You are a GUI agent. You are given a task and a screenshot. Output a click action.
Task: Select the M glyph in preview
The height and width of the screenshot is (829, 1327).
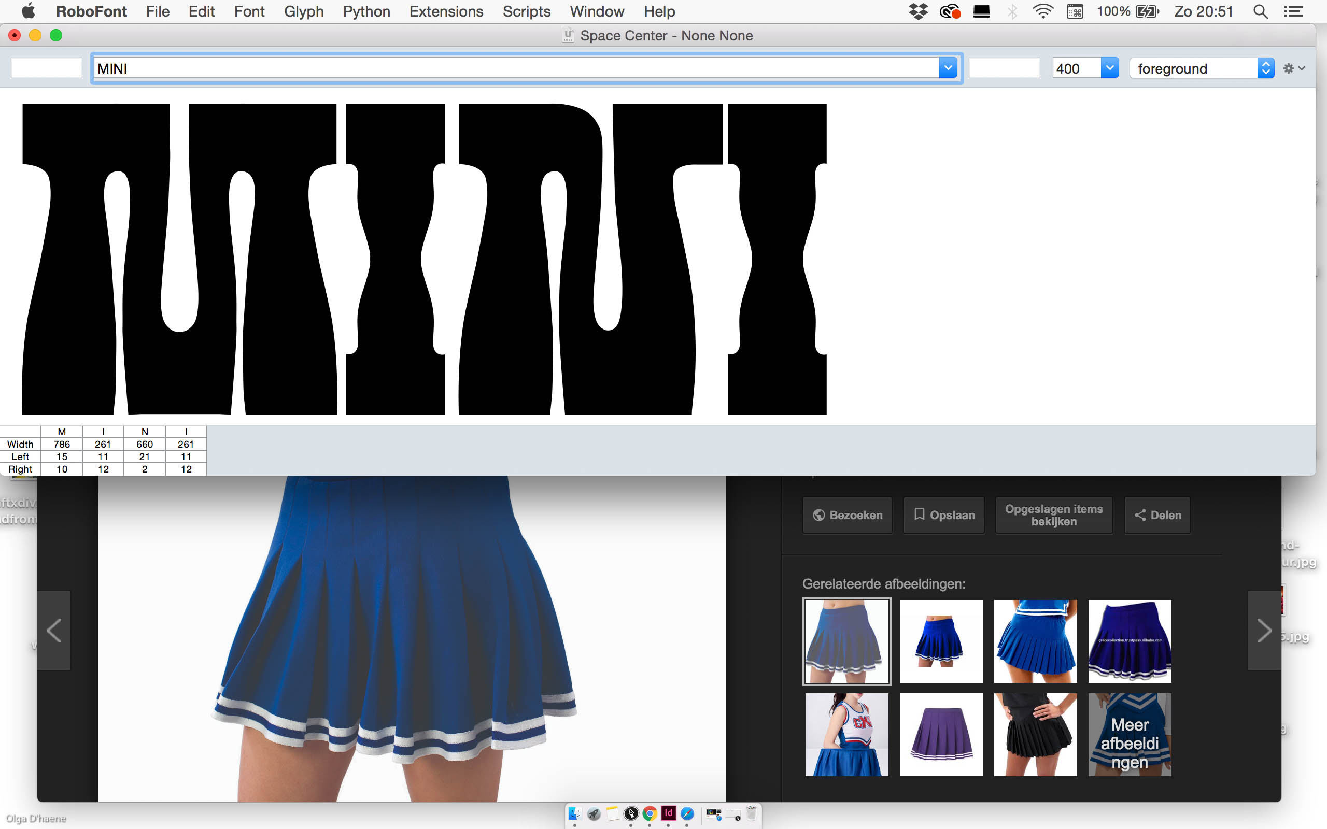179,259
